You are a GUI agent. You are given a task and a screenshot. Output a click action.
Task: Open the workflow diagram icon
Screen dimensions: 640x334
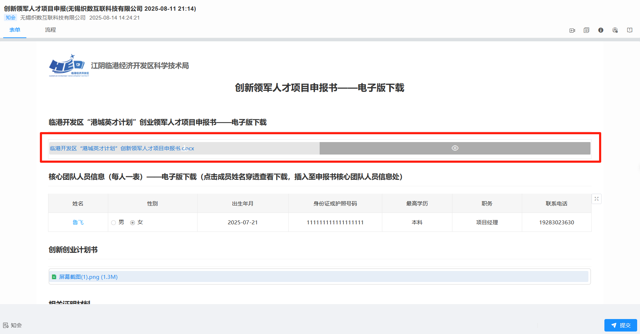pyautogui.click(x=615, y=30)
